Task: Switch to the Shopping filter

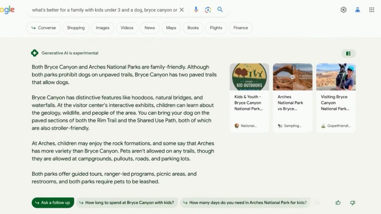Action: (76, 28)
